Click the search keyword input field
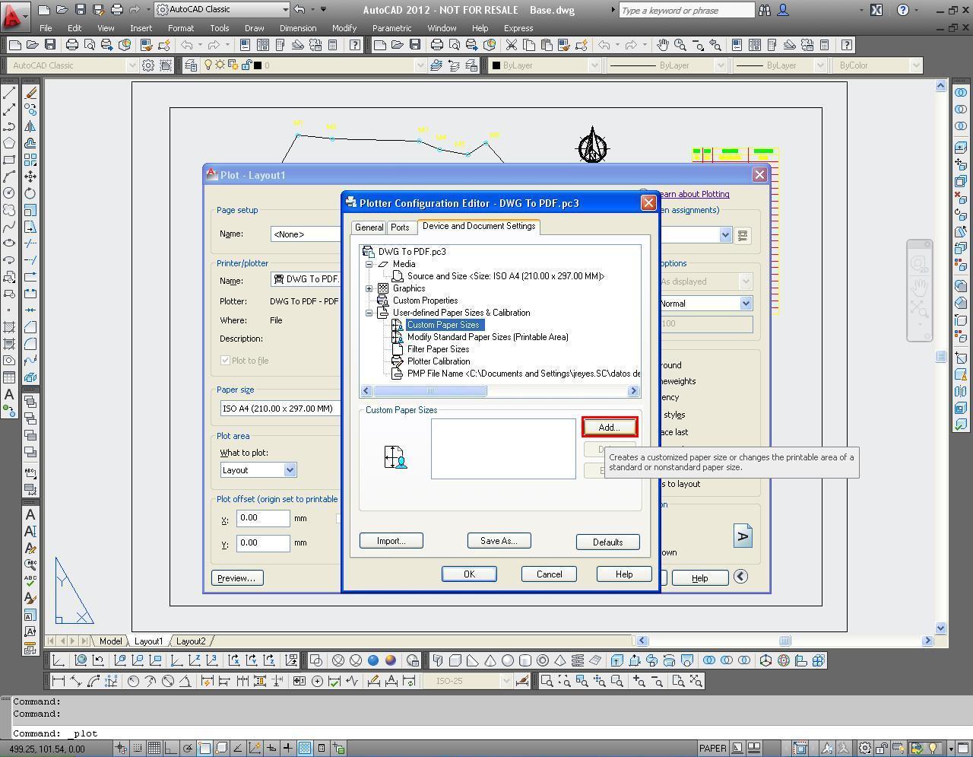This screenshot has height=757, width=973. pos(686,10)
